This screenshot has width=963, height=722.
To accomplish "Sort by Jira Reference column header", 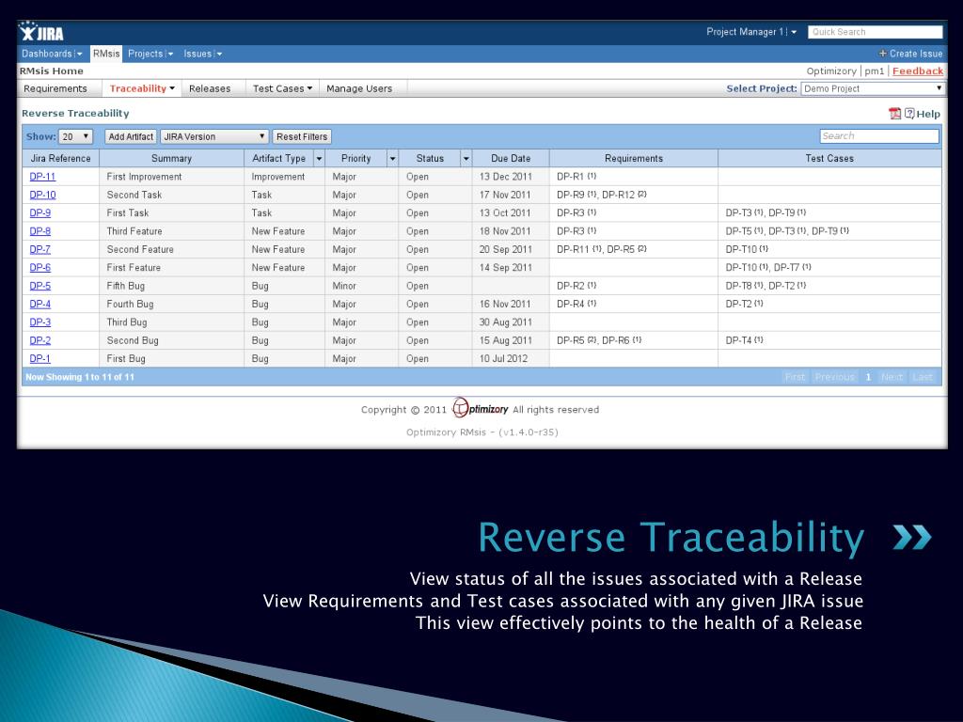I will (61, 158).
